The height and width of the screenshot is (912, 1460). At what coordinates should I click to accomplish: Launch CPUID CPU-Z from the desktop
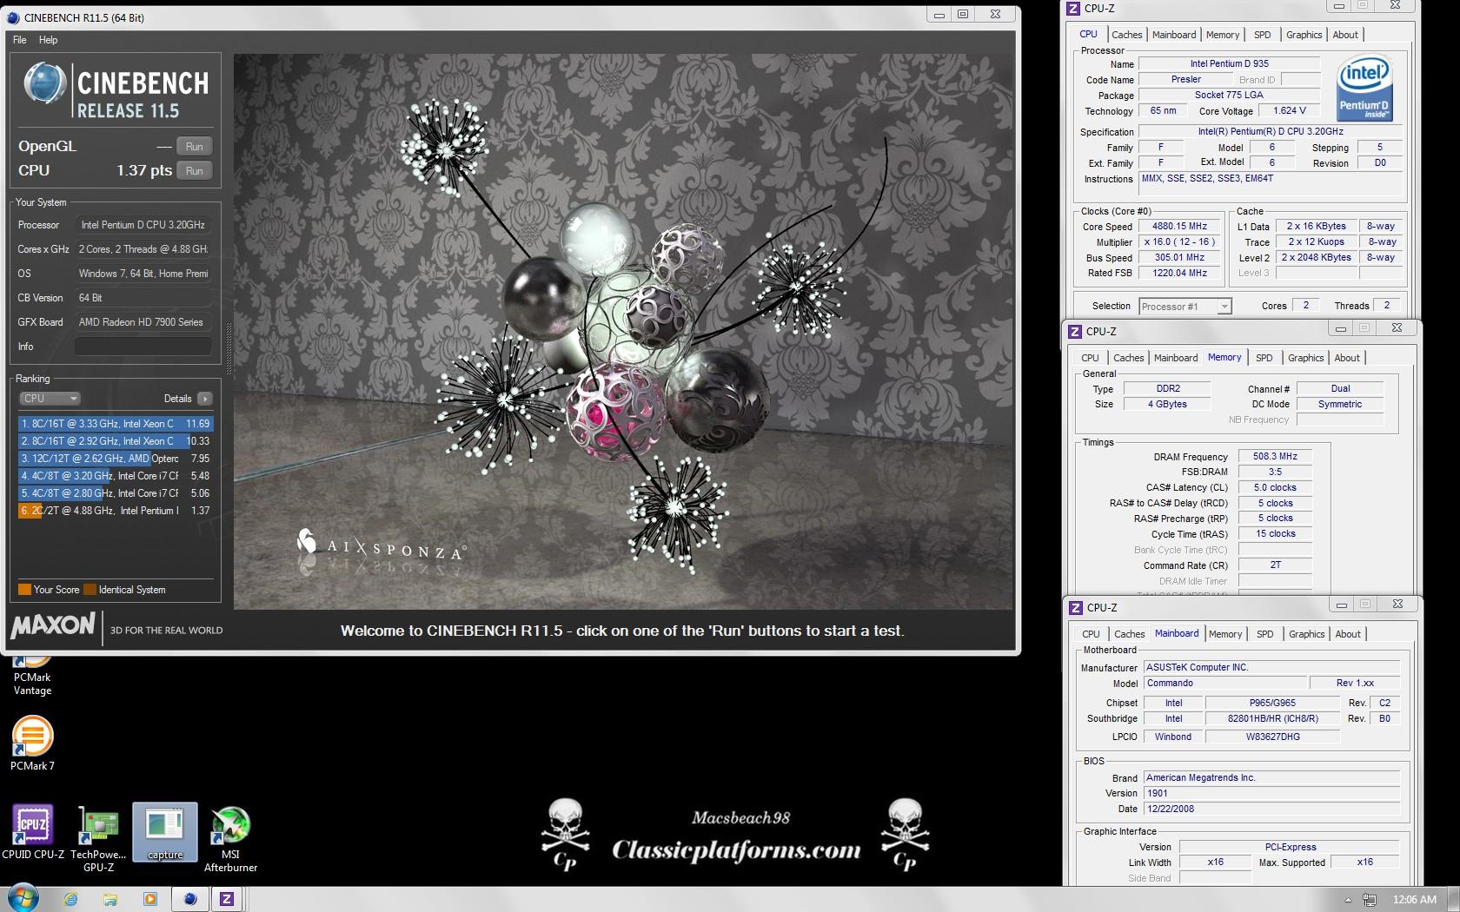tap(33, 832)
